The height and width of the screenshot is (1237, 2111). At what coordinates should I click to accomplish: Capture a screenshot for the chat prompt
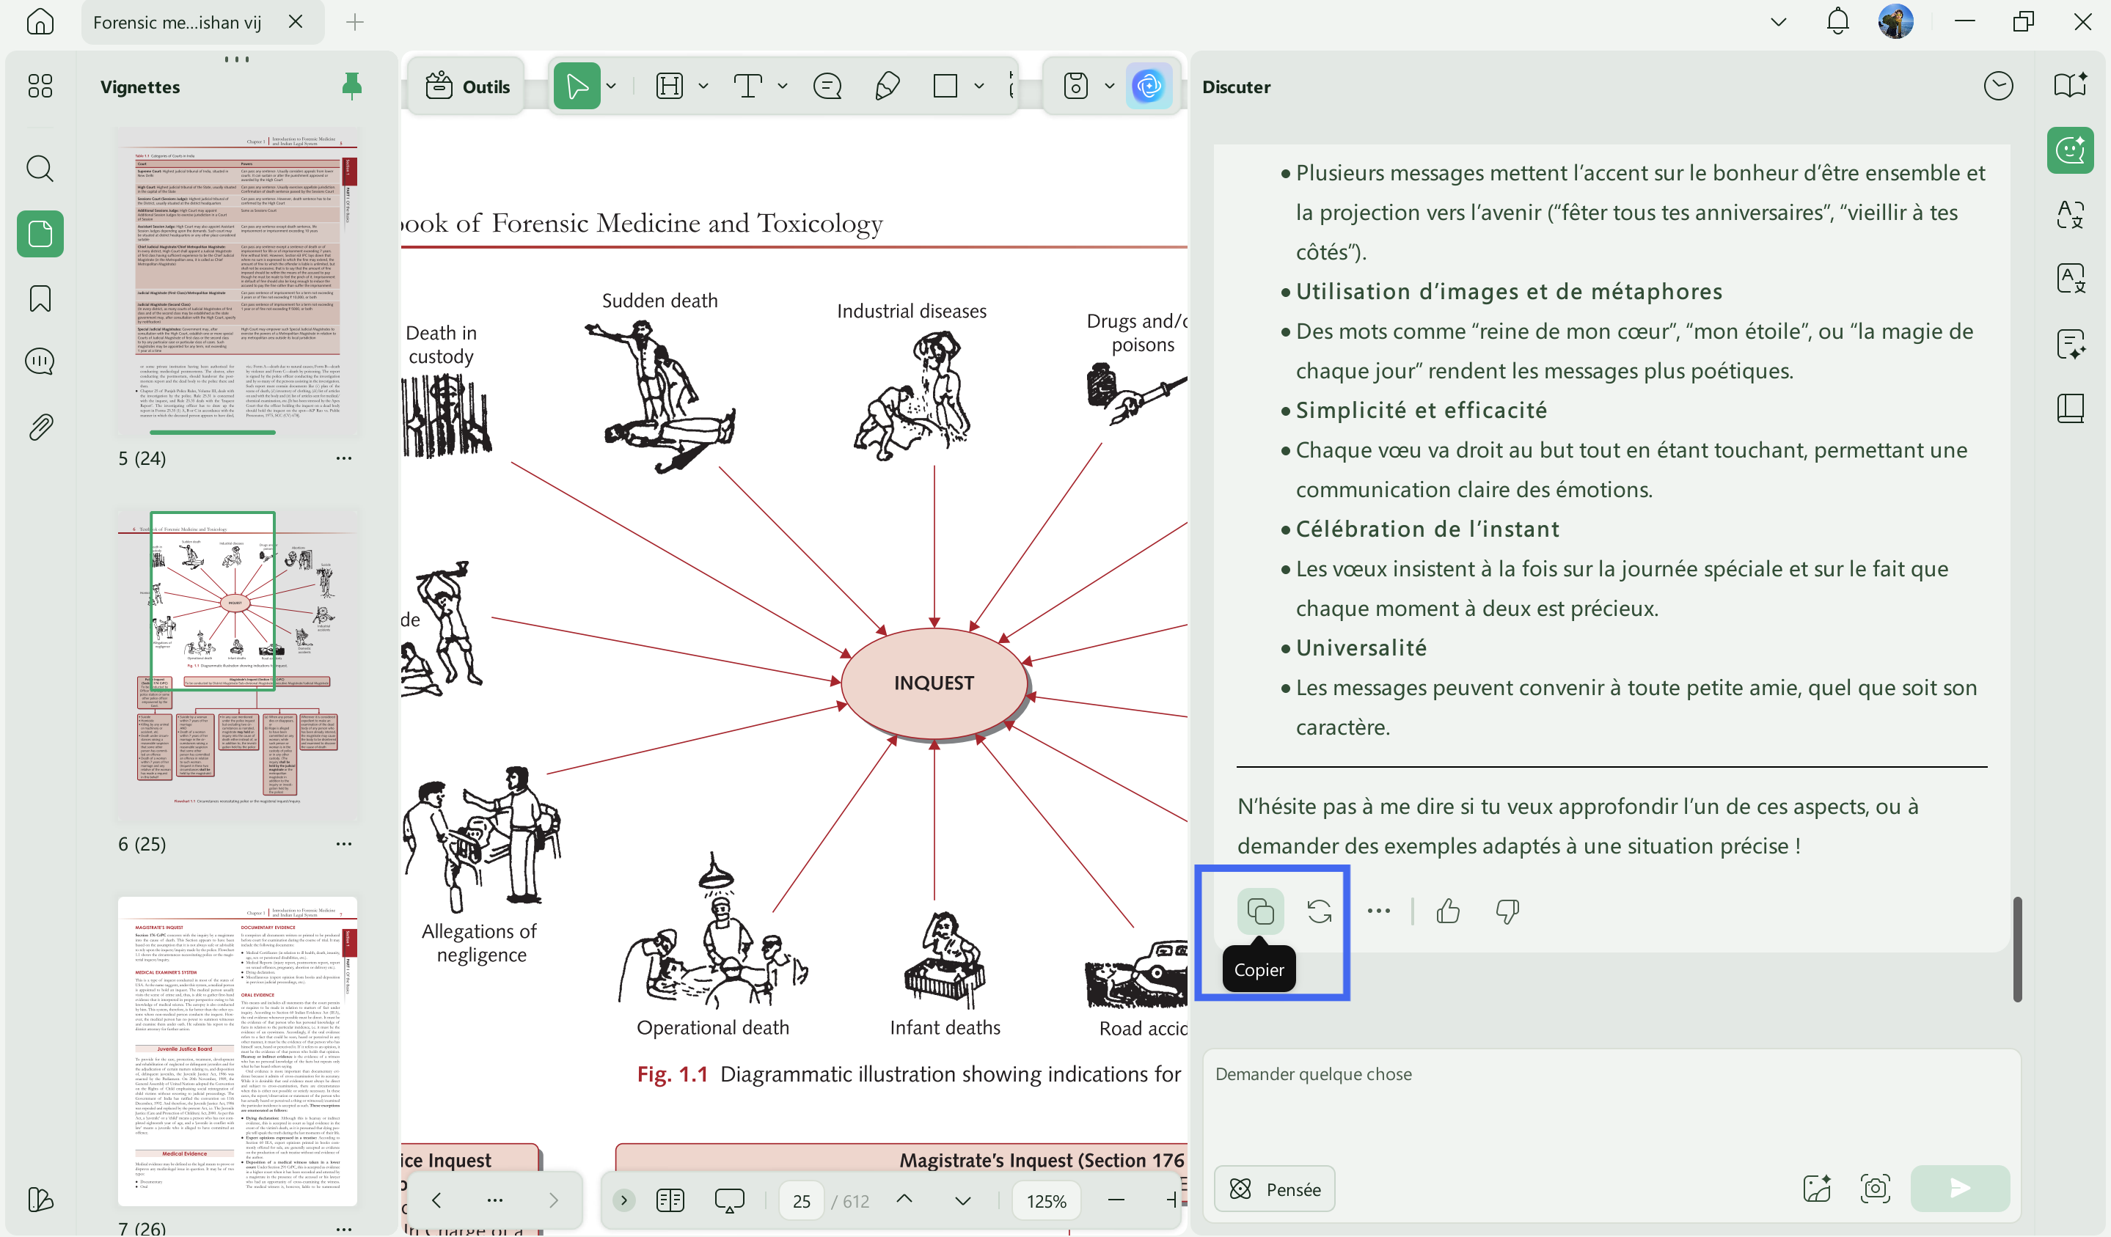coord(1875,1189)
